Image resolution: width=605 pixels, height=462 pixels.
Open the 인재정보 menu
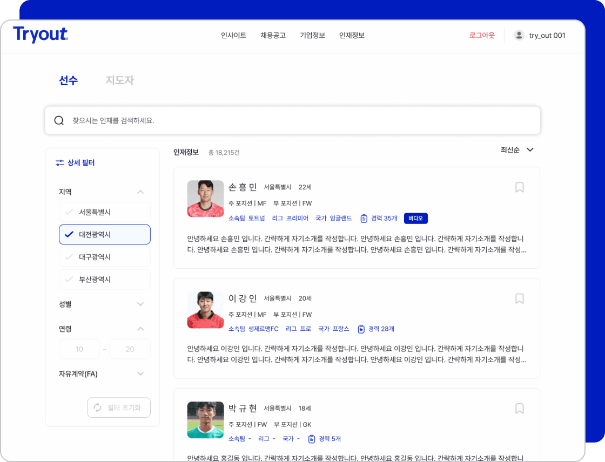[x=352, y=36]
